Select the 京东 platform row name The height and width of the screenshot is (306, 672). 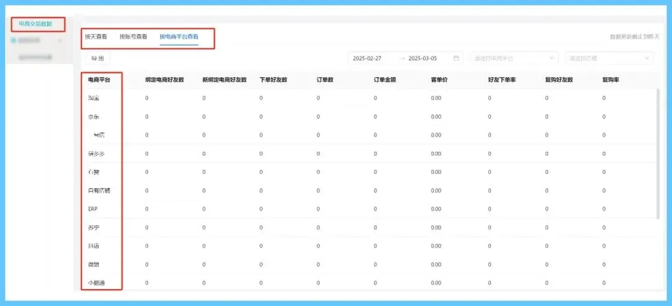[93, 116]
